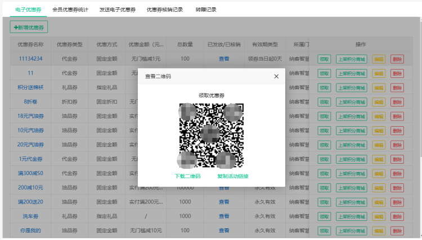Close the 查看二维码 dialog

pos(276,76)
